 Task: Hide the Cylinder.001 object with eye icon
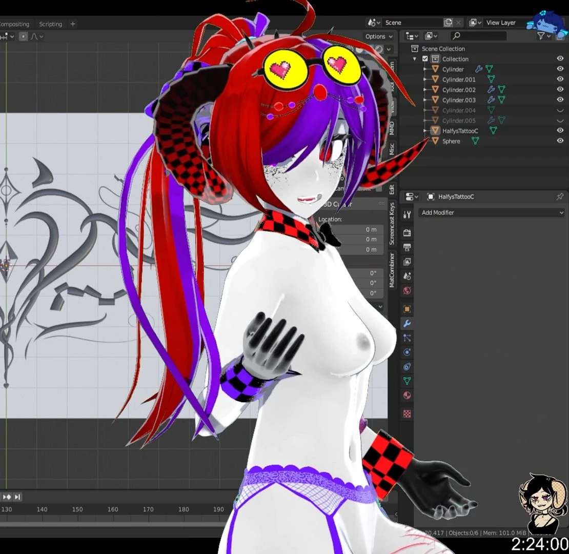560,80
